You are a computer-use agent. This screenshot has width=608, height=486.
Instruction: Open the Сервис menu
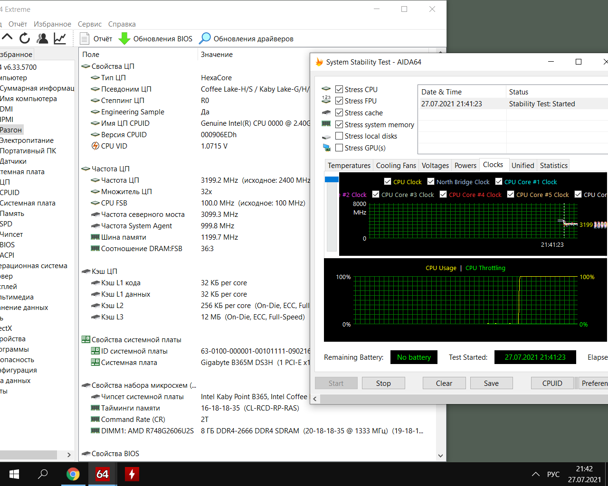pyautogui.click(x=90, y=24)
